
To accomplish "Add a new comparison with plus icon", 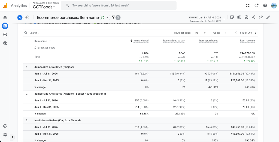I will (x=26, y=17).
